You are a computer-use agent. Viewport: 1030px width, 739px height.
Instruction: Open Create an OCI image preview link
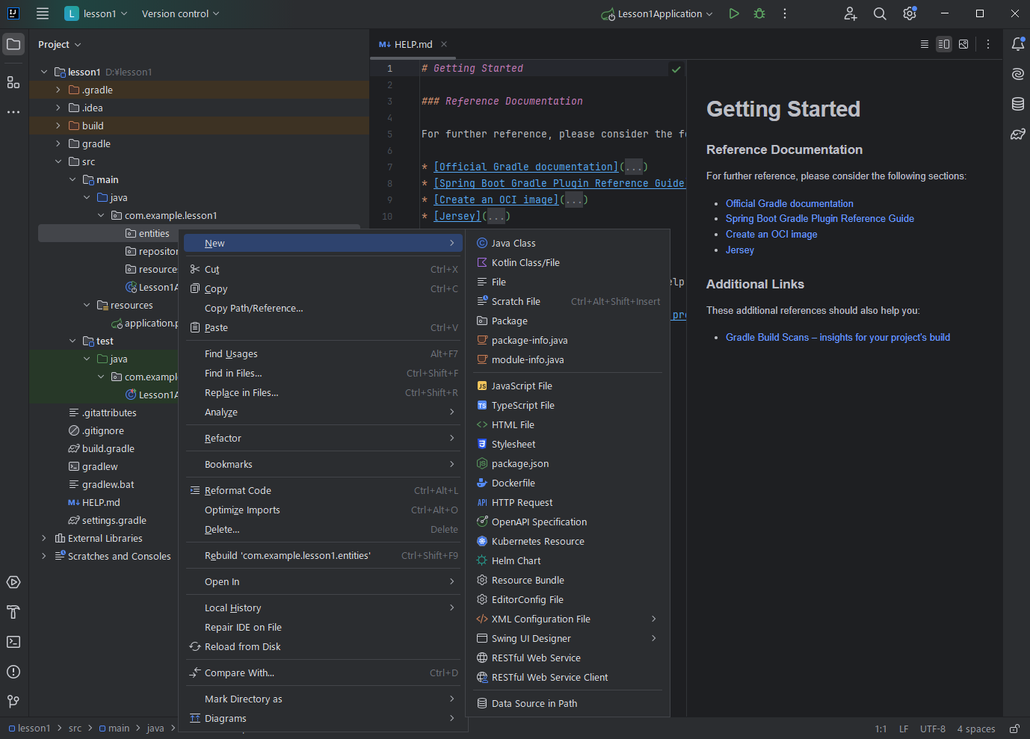coord(771,234)
